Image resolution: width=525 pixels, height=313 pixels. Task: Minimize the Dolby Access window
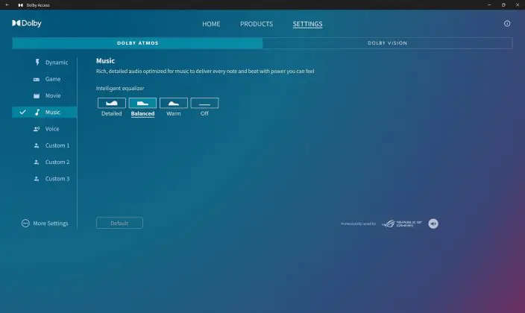pyautogui.click(x=489, y=5)
